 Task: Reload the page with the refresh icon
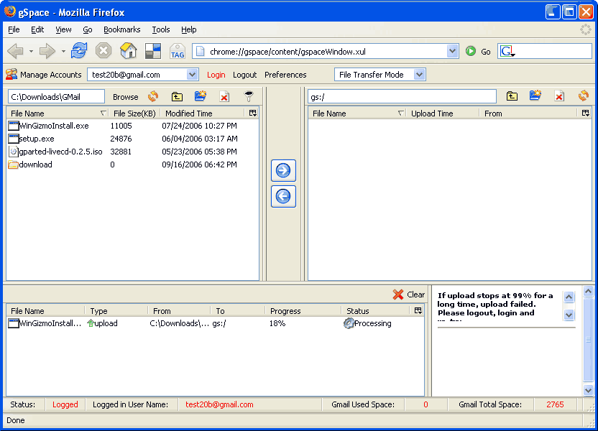[79, 51]
